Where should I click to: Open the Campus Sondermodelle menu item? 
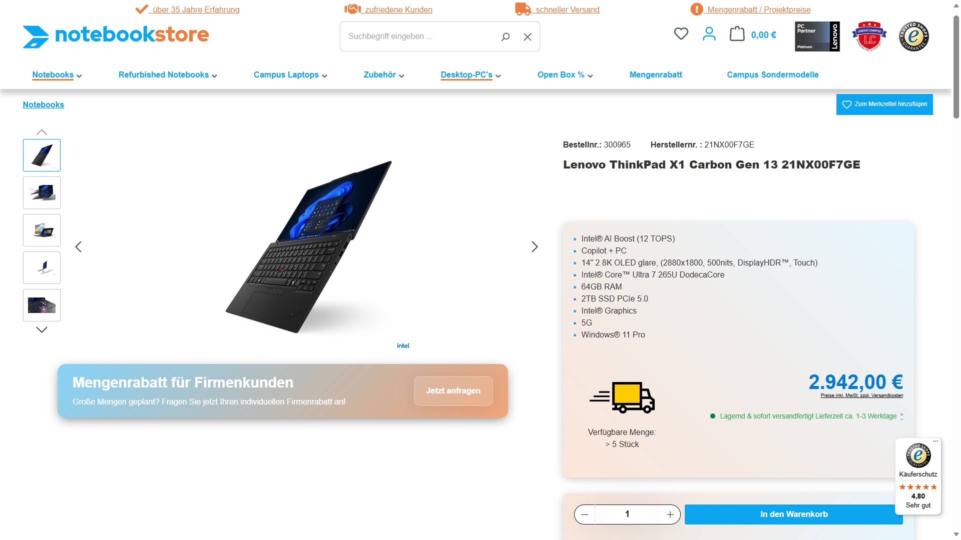[x=772, y=75]
